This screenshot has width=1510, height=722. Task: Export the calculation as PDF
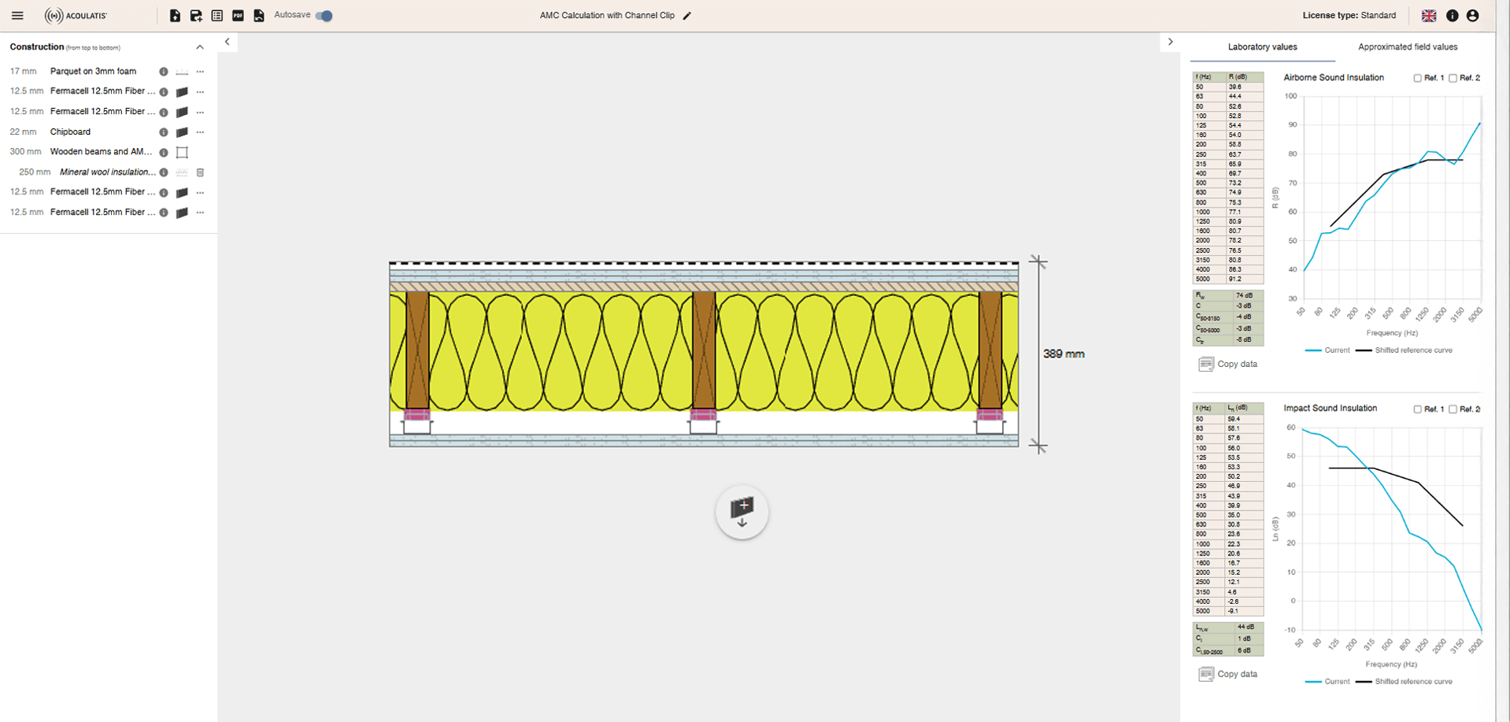238,16
